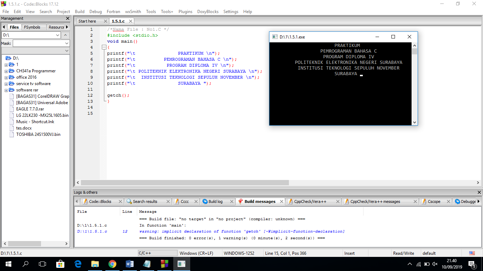Open the Debug menu

coord(95,12)
